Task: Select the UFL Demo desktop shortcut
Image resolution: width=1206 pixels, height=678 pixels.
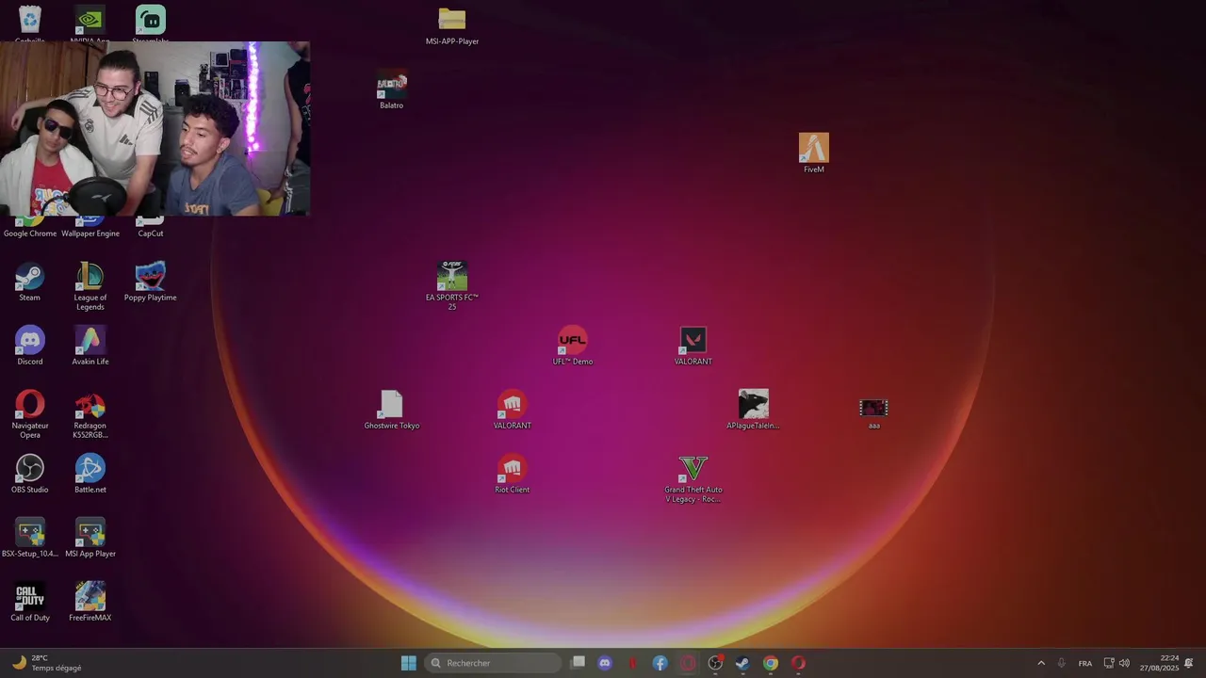Action: (573, 346)
